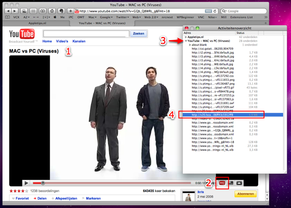This screenshot has height=208, width=291.
Task: Open the bookmarks book toolbar button
Action: [42, 11]
